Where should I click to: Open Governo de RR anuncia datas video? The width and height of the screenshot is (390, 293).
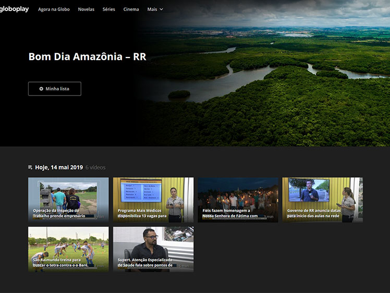[x=323, y=200]
